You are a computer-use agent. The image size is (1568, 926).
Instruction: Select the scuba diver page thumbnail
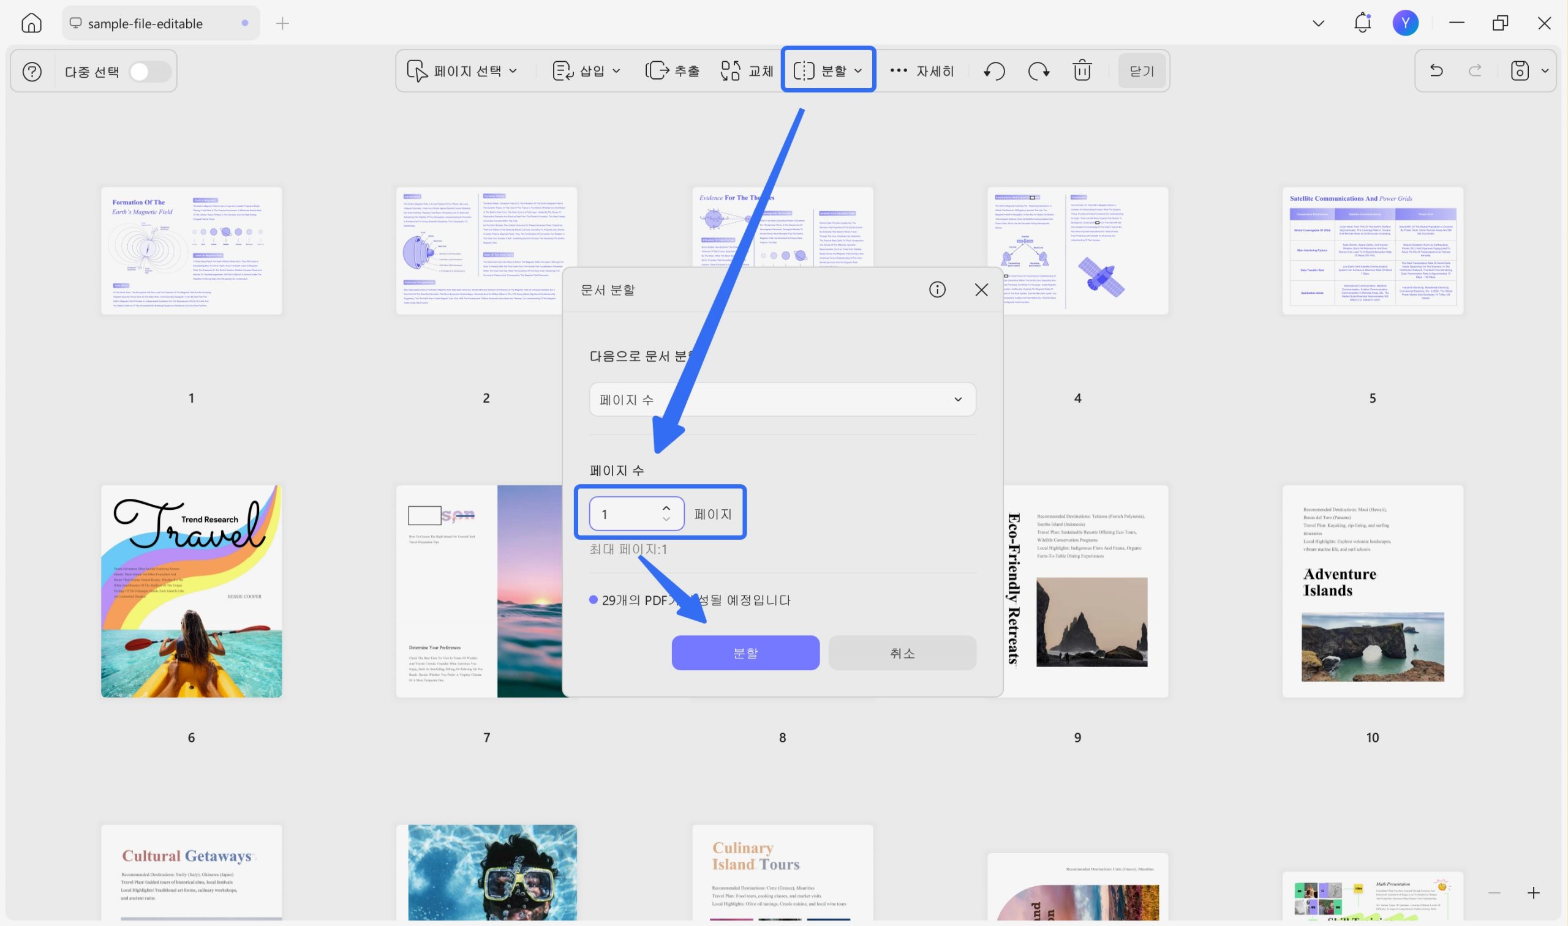[486, 872]
